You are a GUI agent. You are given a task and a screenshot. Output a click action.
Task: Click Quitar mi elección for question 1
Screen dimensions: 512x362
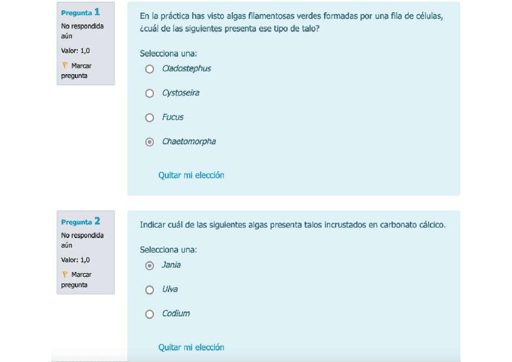[x=191, y=175]
